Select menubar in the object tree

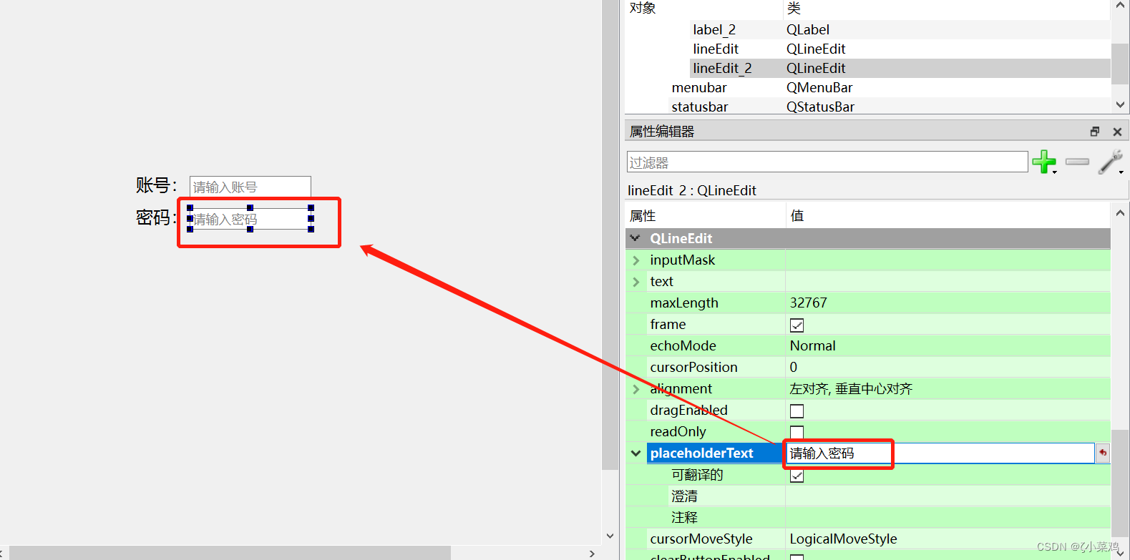(x=699, y=87)
